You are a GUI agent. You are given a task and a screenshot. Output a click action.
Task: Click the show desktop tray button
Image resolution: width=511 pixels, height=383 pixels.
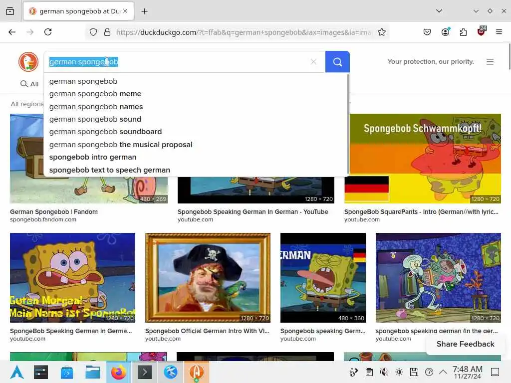(x=495, y=372)
